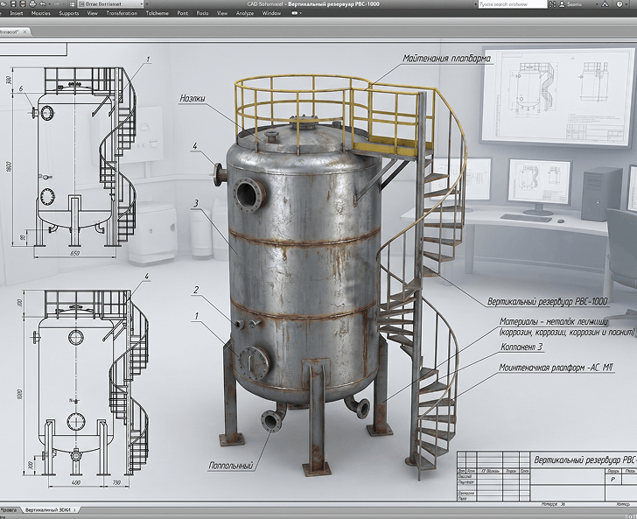Viewport: 637px width, 519px height.
Task: Click in the search text field
Action: [x=512, y=4]
